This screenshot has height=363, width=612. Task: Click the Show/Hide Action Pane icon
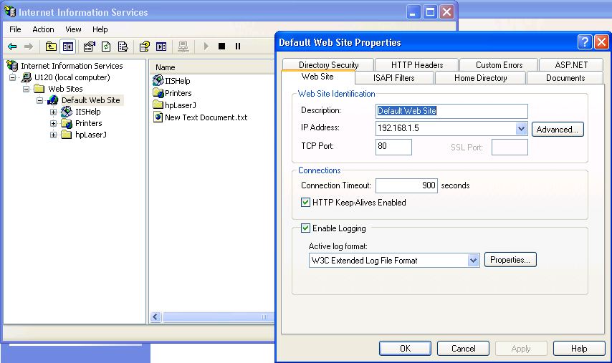pos(161,47)
